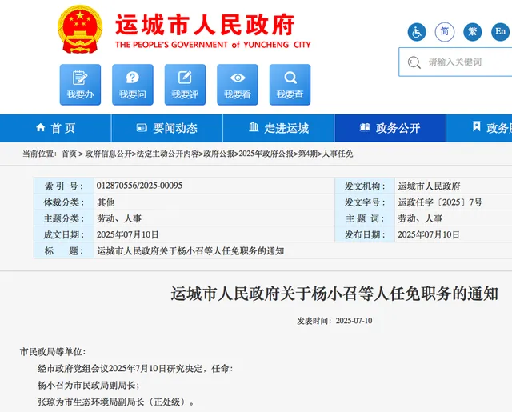Select the 我要评 edit icon

[x=185, y=85]
